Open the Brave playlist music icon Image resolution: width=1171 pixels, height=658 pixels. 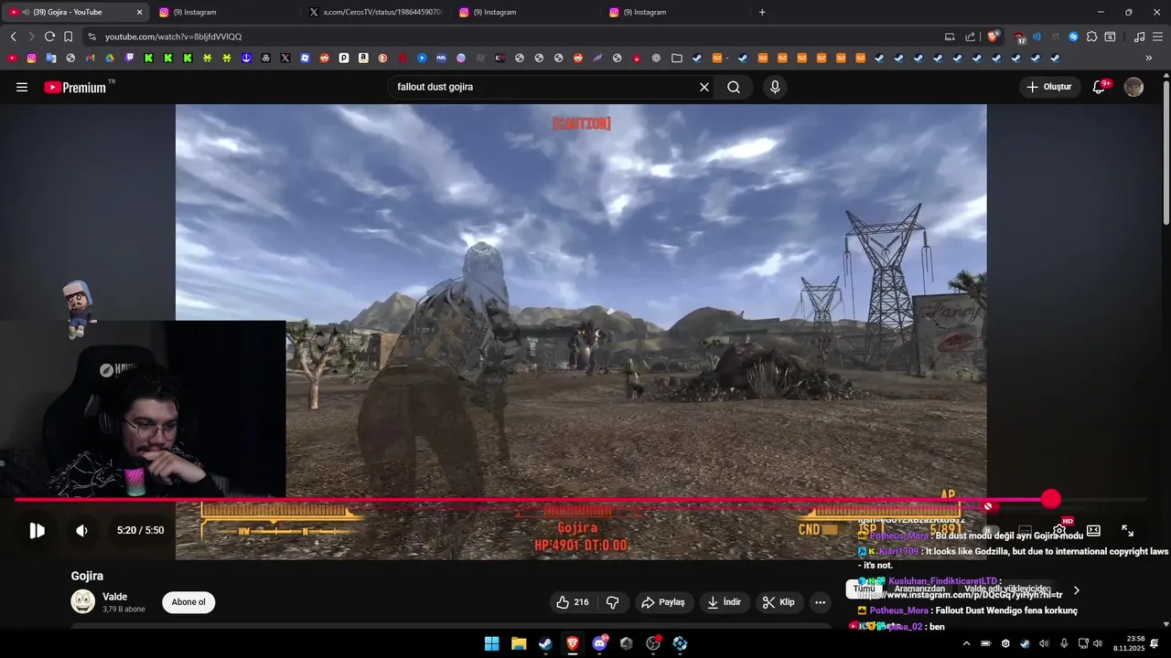1139,37
